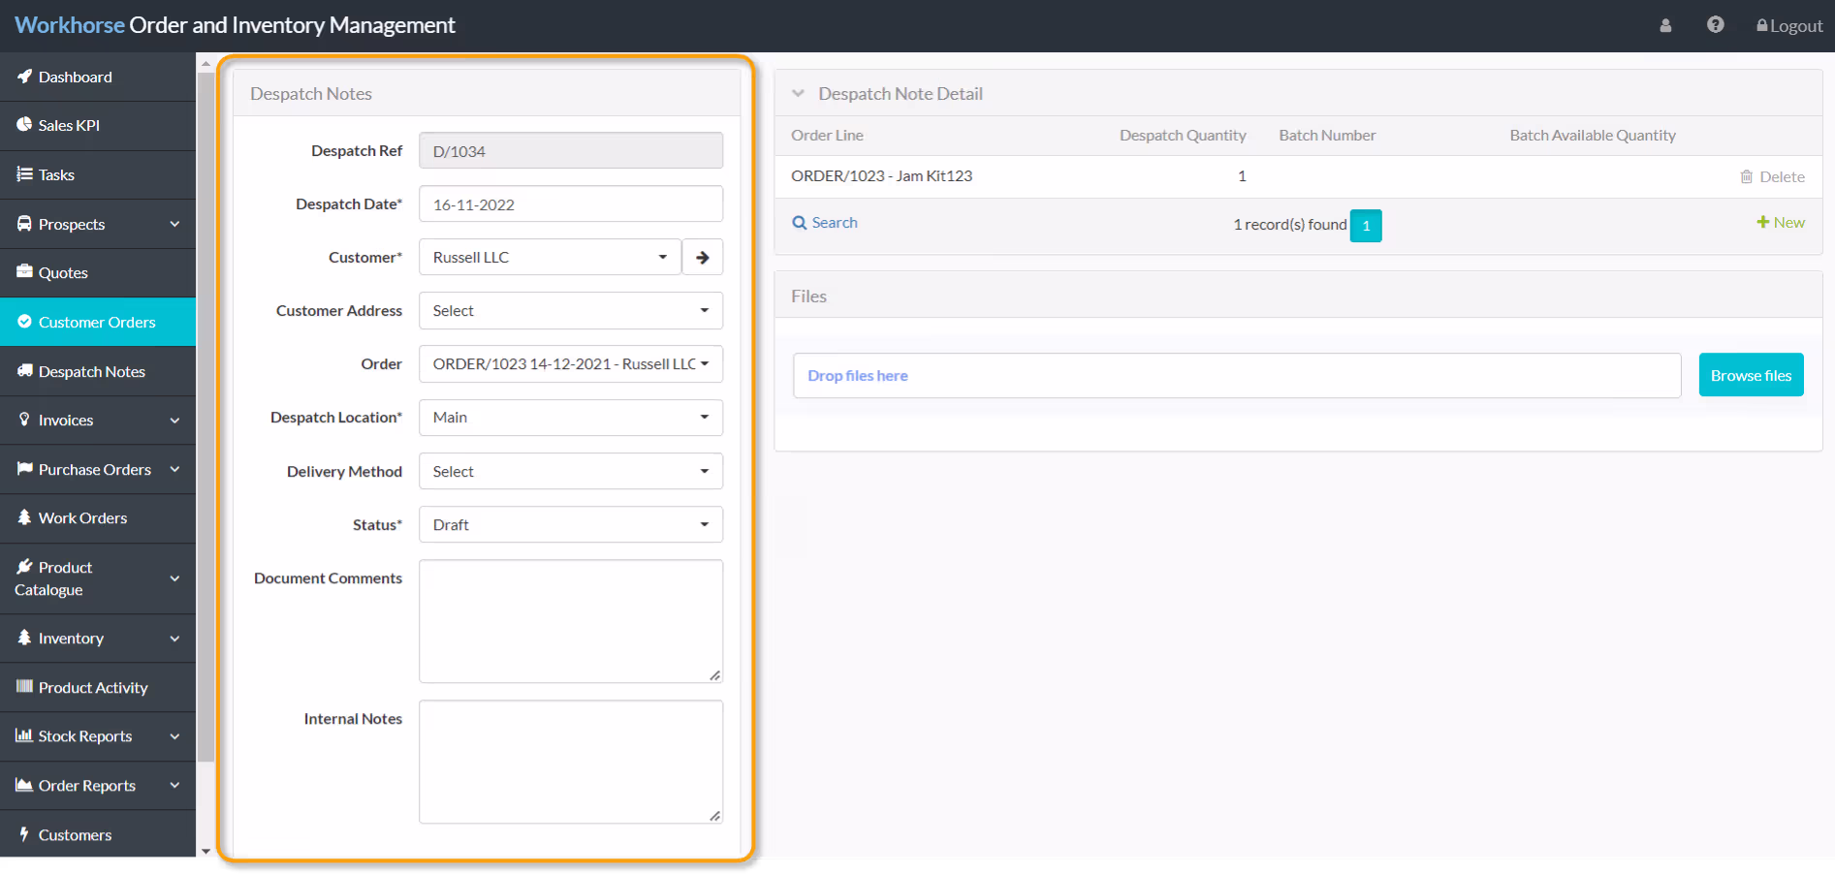The image size is (1835, 874).
Task: Click the sidebar scroll-down arrow
Action: click(x=206, y=851)
